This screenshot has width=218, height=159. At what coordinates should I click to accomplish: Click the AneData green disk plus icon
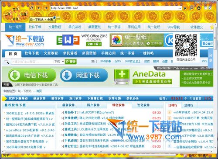(122, 77)
